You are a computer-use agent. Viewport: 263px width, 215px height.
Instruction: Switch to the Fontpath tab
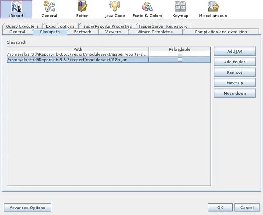click(x=83, y=32)
